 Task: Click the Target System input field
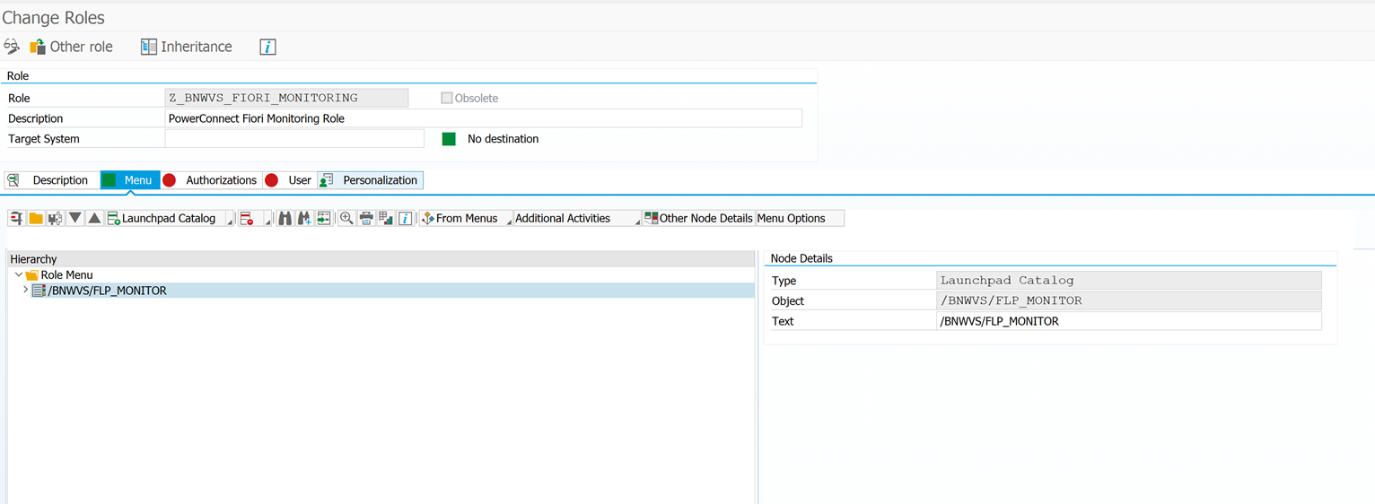click(294, 139)
